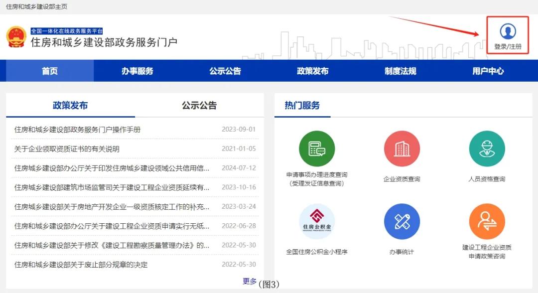The height and width of the screenshot is (293, 538).
Task: Open 关于企业领取资质证书的有关说明 link
Action: click(x=67, y=149)
